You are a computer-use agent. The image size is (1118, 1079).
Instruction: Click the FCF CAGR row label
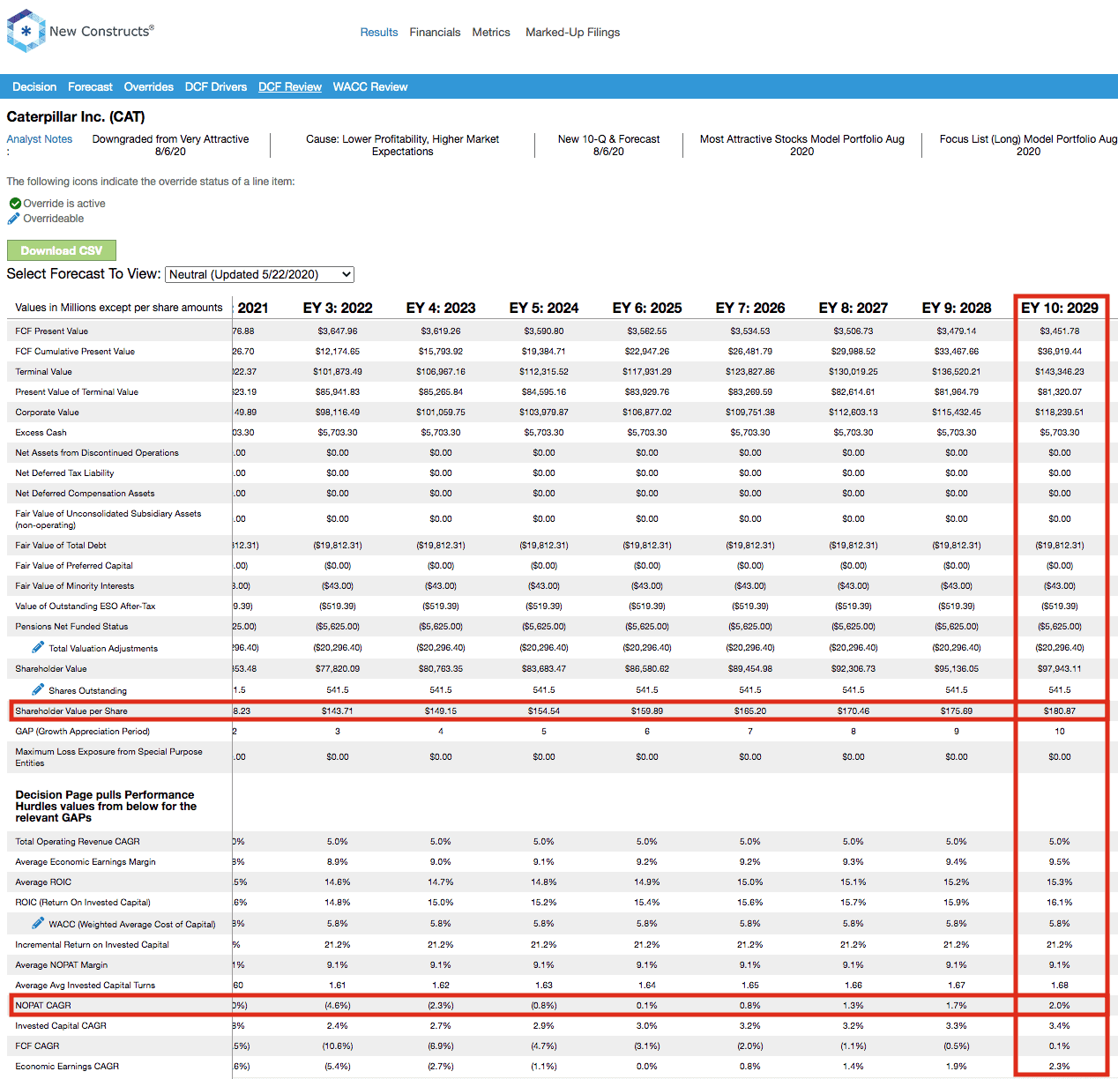click(37, 1046)
